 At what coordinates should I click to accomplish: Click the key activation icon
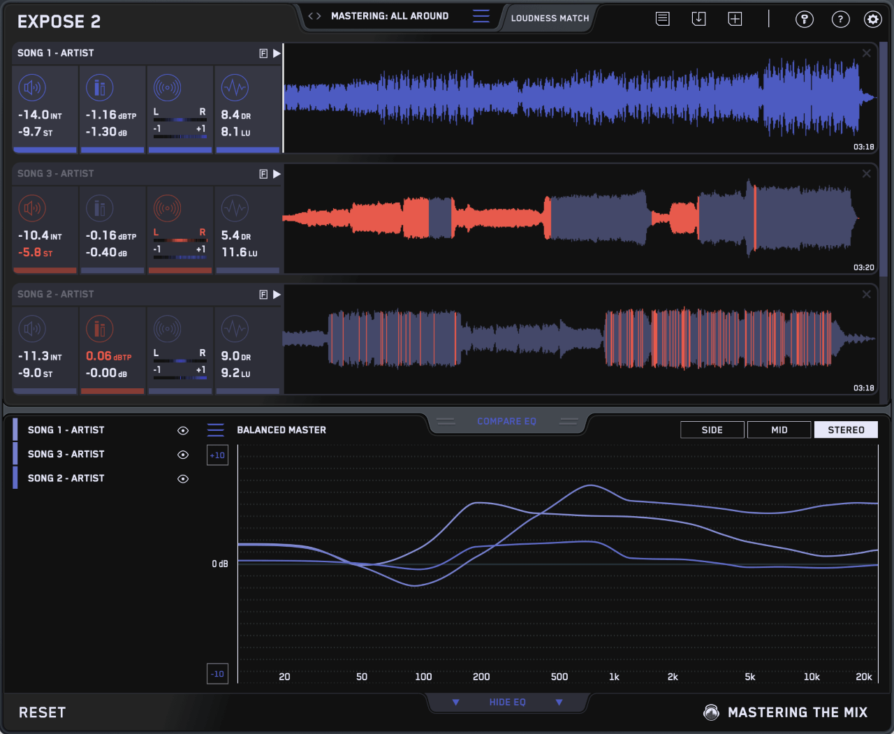[x=804, y=19]
